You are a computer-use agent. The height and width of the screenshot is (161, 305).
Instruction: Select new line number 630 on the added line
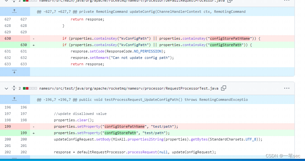(24, 45)
